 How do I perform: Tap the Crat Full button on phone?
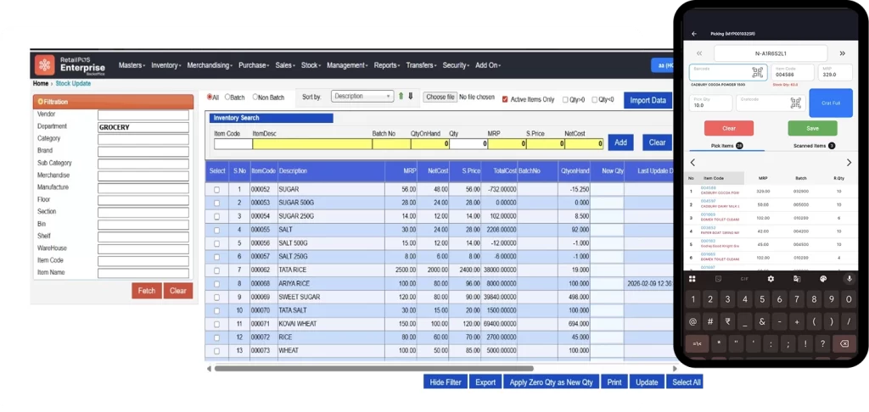click(x=831, y=103)
